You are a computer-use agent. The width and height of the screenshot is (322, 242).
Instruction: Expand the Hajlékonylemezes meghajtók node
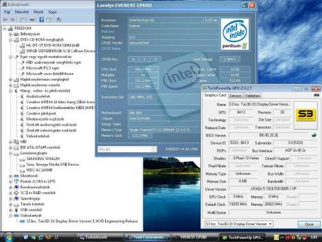[10, 79]
